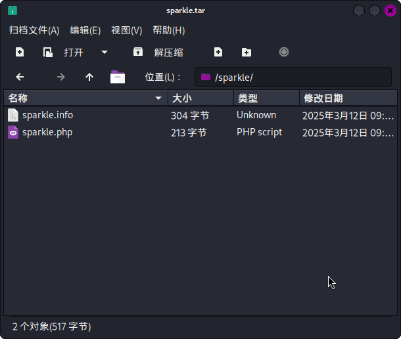Sort by the 类型 column header

coord(266,98)
